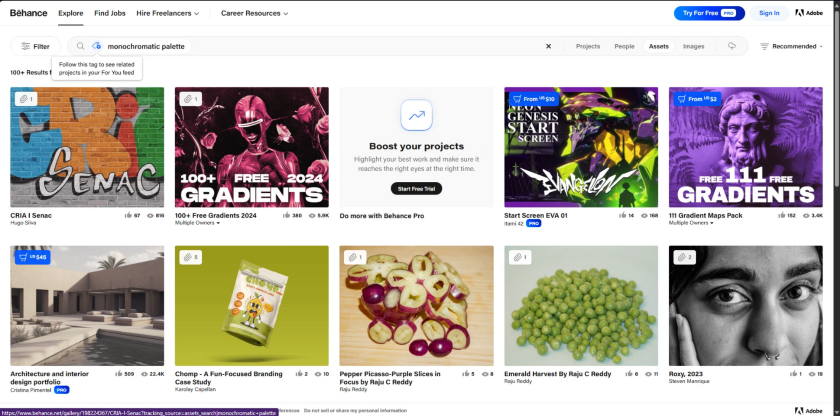Open the Recommended sort dropdown
Viewport: 840px width, 416px height.
pyautogui.click(x=791, y=46)
